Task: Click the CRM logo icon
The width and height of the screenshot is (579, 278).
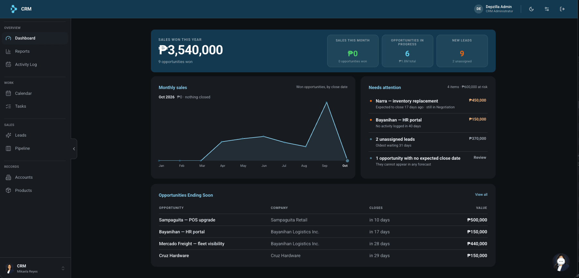Action: coord(14,9)
